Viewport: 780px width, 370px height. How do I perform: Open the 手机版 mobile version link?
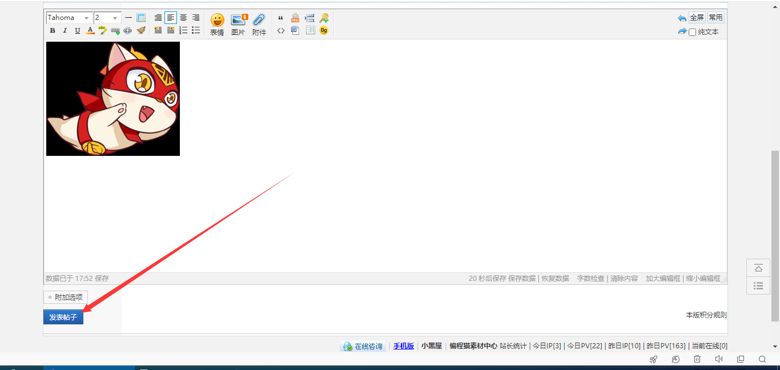[x=404, y=346]
